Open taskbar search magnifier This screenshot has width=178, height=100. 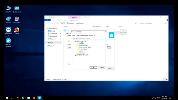pyautogui.click(x=12, y=98)
